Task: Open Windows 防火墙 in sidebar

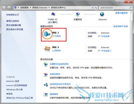Action: pyautogui.click(x=14, y=90)
